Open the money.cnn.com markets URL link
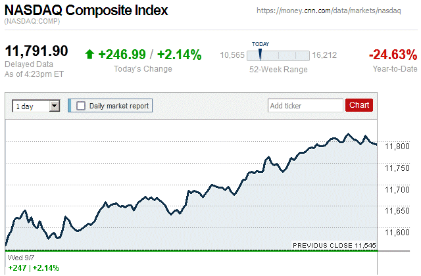 point(336,12)
